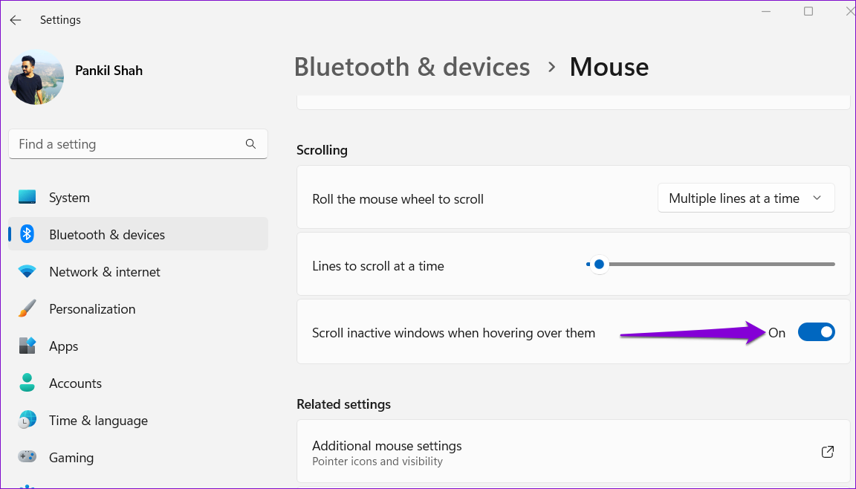Click the Network & internet wifi icon

point(27,271)
